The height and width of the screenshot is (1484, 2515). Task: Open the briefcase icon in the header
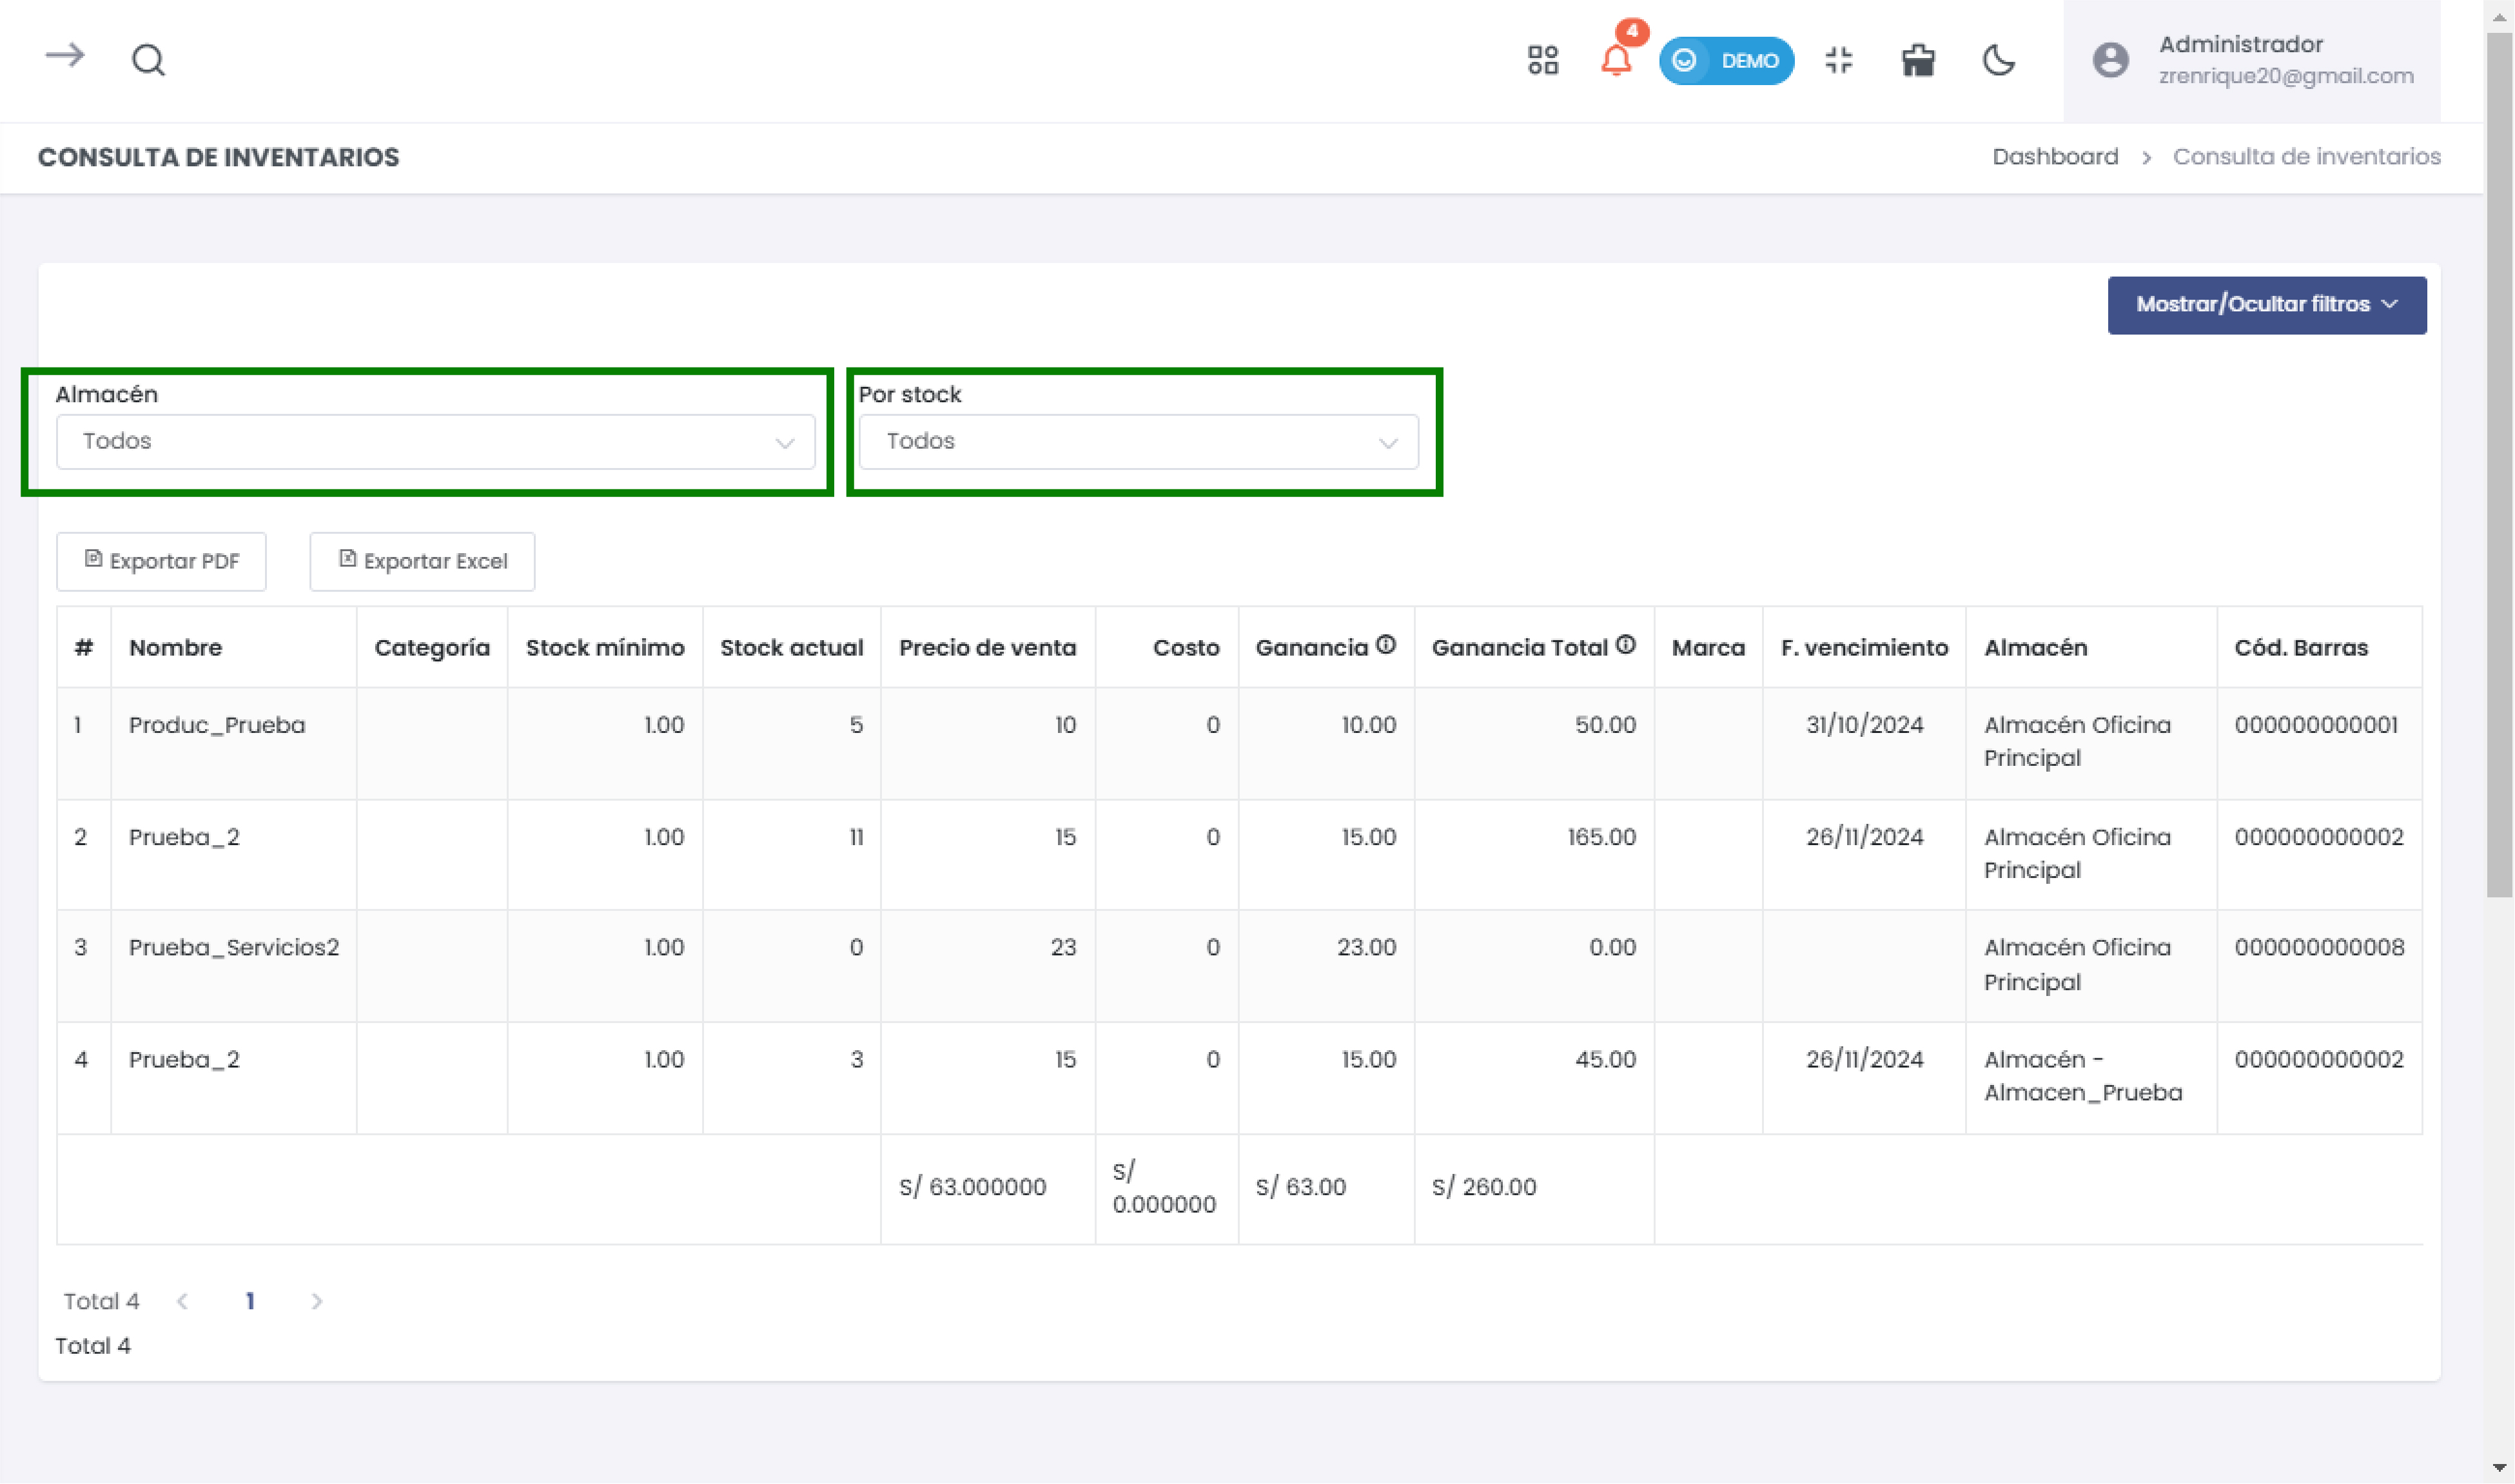[x=1917, y=60]
